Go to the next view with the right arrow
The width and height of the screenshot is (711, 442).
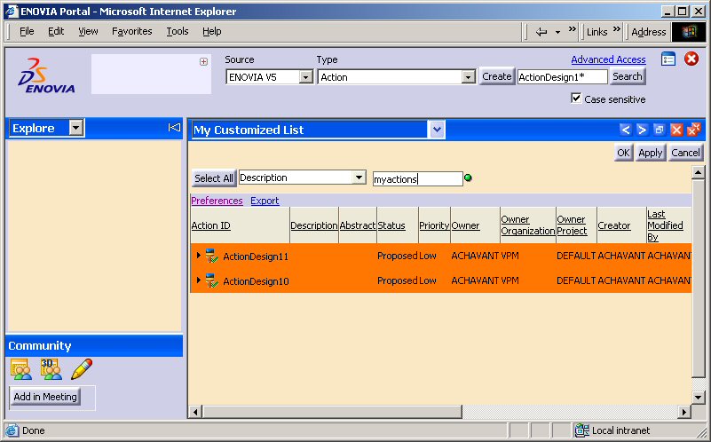[x=642, y=130]
